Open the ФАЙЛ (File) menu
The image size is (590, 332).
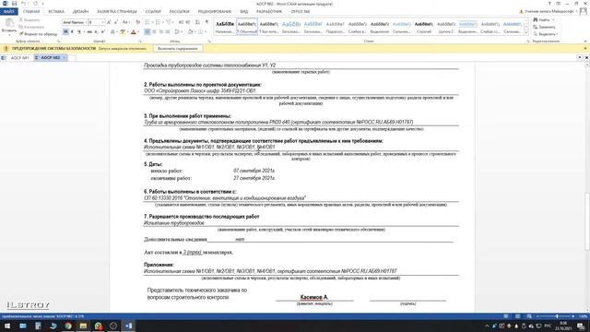pos(8,12)
